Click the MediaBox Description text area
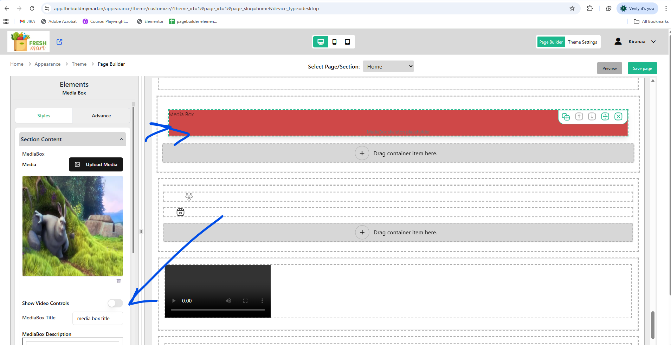The height and width of the screenshot is (345, 671). (72, 341)
